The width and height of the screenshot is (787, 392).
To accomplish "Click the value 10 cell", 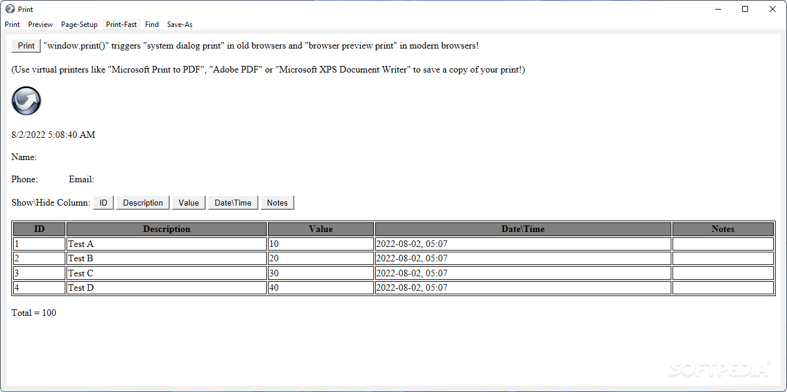I will (x=321, y=244).
